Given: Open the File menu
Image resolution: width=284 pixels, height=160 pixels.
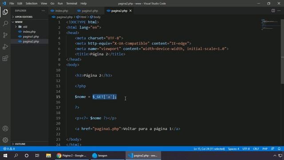Looking at the screenshot, I should (12, 4).
